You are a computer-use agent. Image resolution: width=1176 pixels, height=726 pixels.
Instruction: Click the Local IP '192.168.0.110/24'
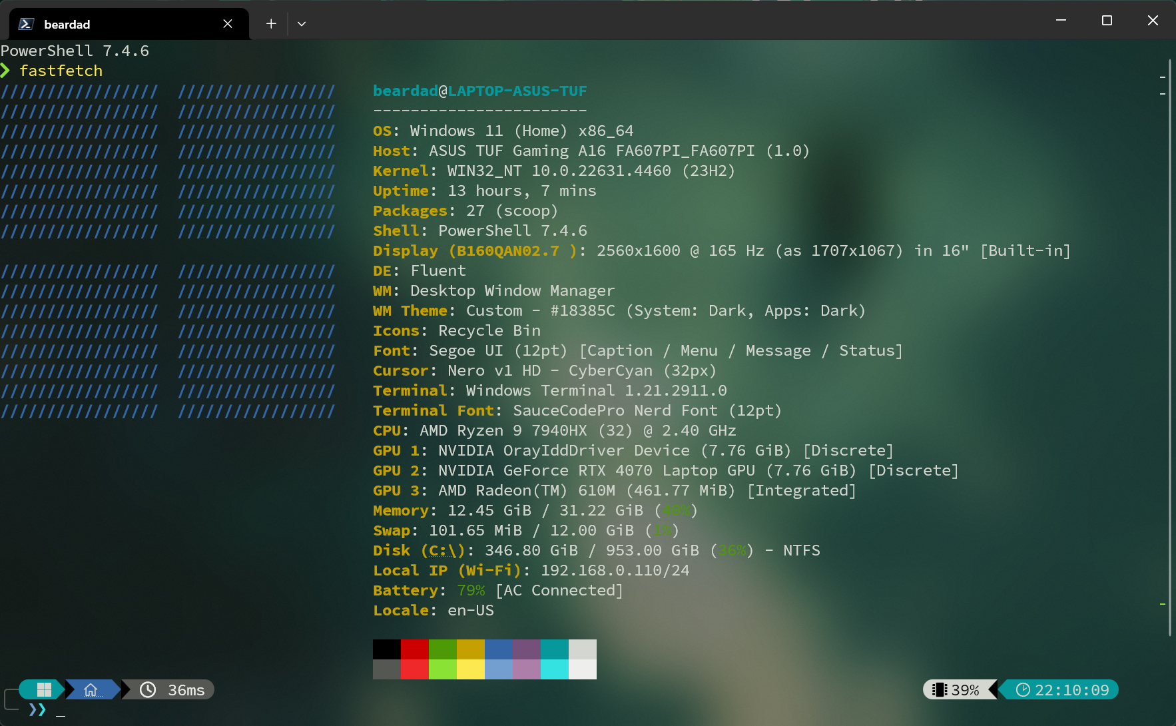click(x=615, y=570)
